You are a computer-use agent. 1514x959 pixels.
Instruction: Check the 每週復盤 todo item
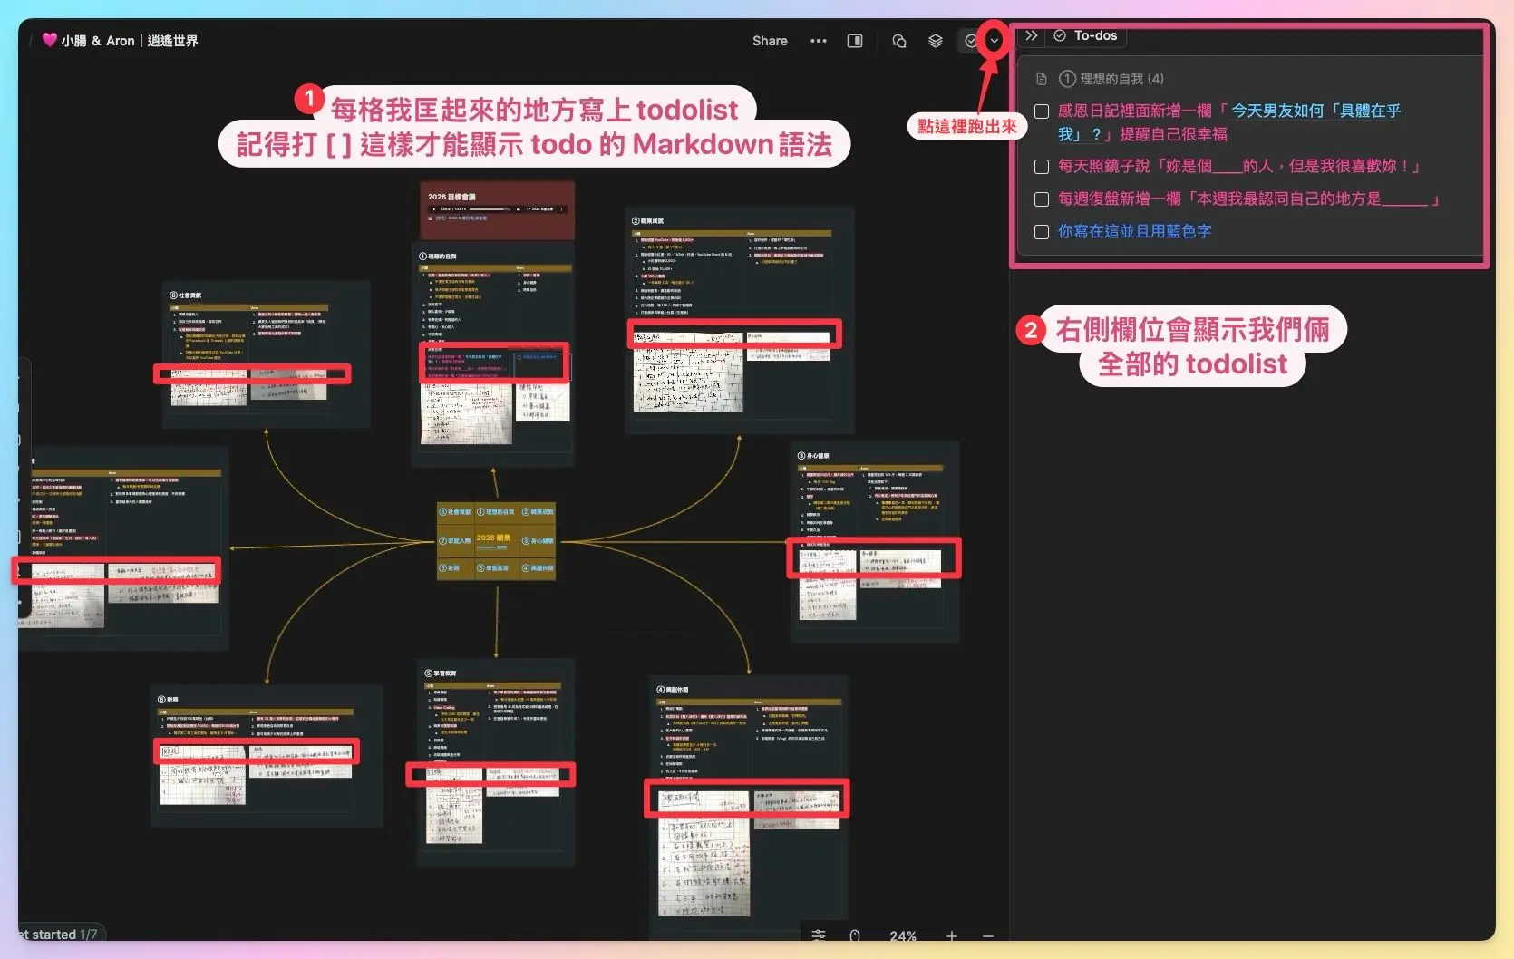point(1041,199)
